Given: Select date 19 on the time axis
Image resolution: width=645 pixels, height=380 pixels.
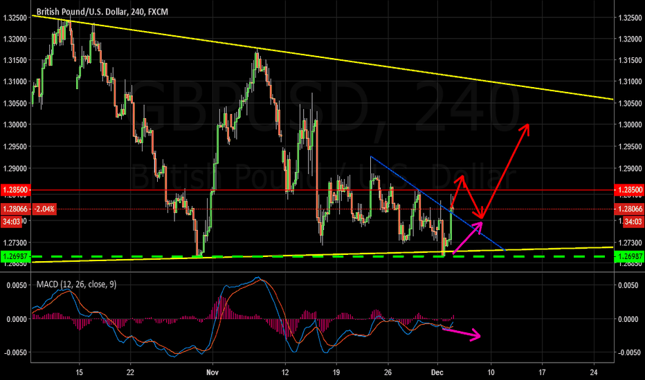Looking at the screenshot, I should (336, 372).
